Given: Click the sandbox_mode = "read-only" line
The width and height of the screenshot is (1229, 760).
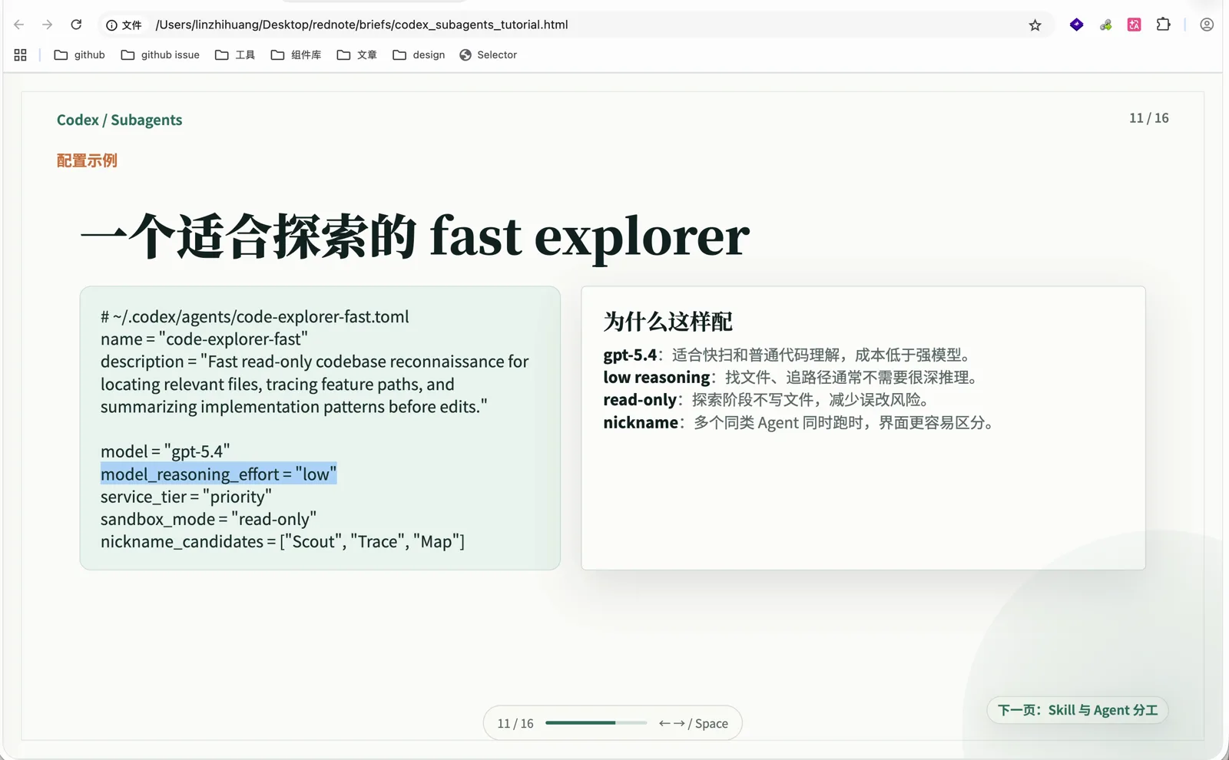Looking at the screenshot, I should pyautogui.click(x=208, y=519).
